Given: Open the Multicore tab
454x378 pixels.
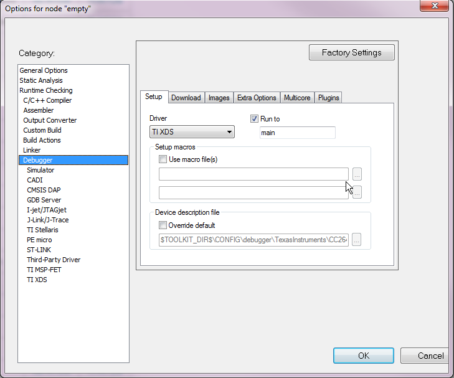Looking at the screenshot, I should (297, 98).
